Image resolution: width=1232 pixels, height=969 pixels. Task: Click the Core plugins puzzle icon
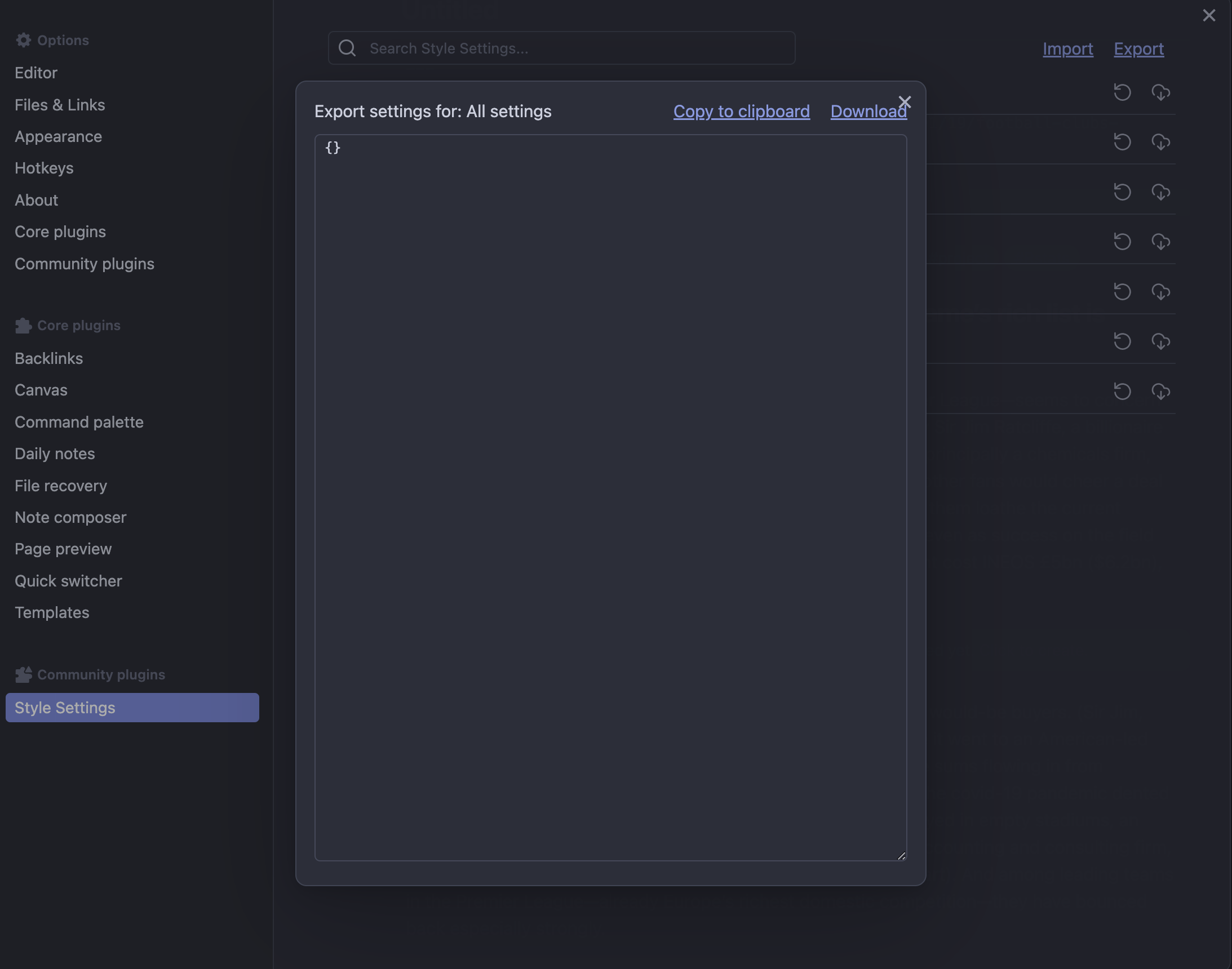23,325
